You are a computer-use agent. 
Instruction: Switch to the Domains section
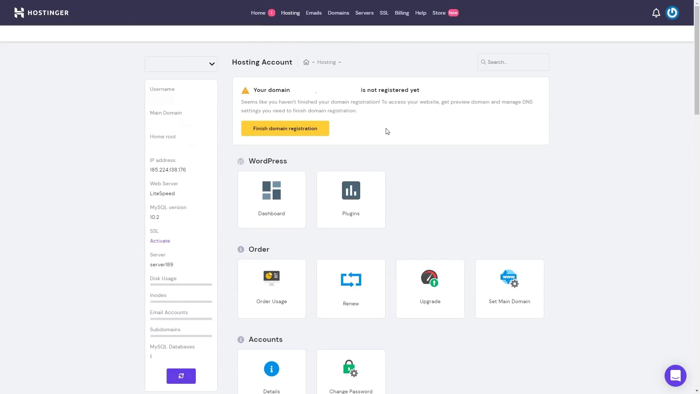(x=338, y=13)
